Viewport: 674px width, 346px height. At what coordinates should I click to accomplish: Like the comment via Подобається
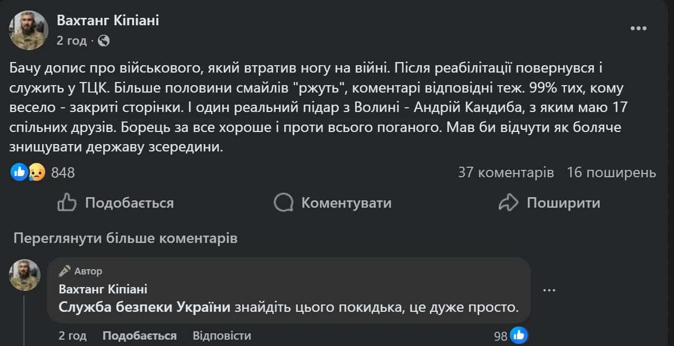[x=139, y=335]
